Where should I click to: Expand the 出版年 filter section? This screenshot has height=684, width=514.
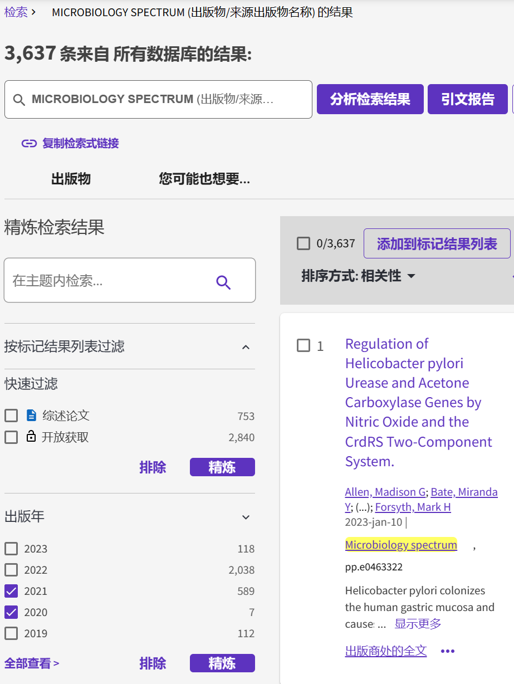pos(246,517)
